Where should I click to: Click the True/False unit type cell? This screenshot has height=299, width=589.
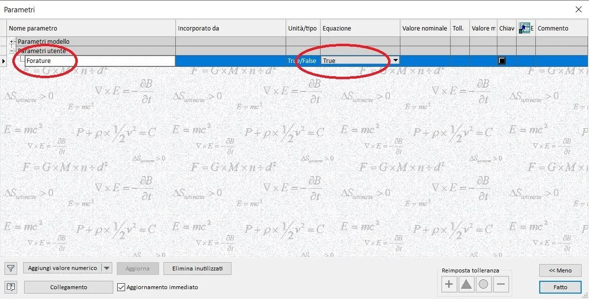coord(303,61)
